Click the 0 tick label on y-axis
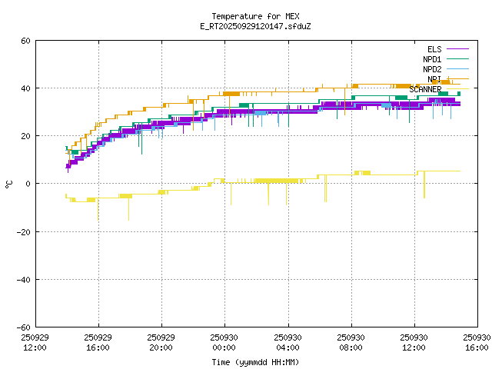 tap(28, 184)
